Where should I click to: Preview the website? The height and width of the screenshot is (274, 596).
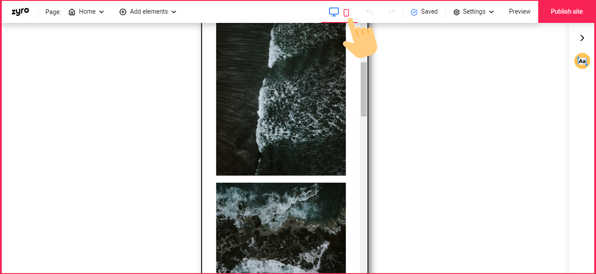520,12
